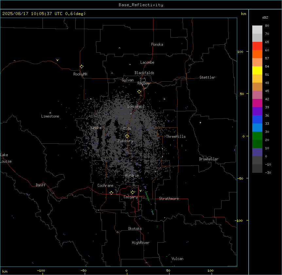
Task: Click the RedDeer city label
Action: [x=144, y=83]
